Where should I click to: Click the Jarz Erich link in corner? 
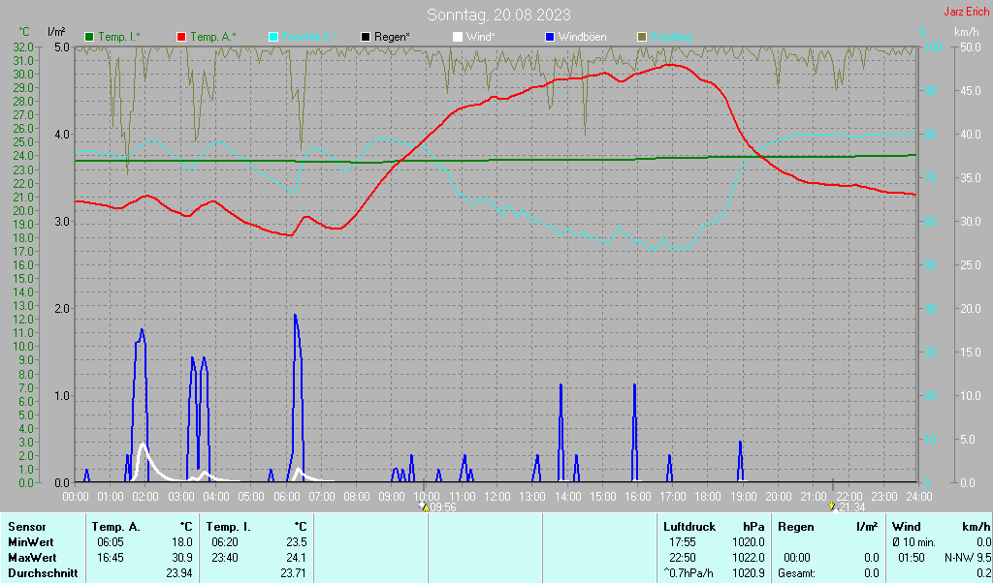tap(967, 12)
